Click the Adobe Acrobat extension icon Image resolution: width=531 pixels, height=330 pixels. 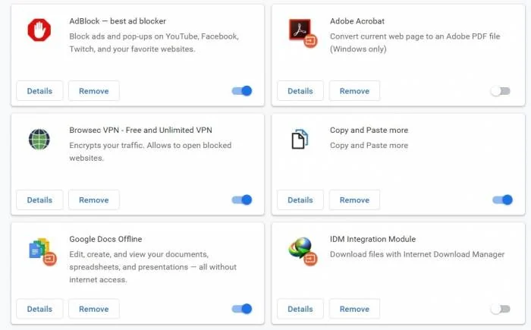(303, 33)
